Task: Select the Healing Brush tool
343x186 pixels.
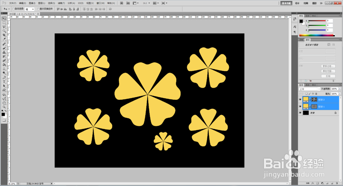Action: point(4,44)
